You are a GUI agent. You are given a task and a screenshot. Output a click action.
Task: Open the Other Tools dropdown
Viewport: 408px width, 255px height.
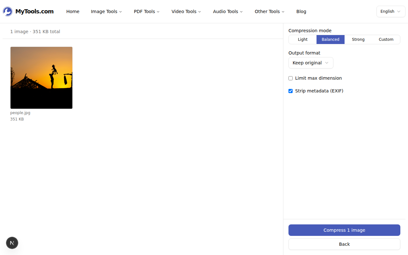[269, 11]
